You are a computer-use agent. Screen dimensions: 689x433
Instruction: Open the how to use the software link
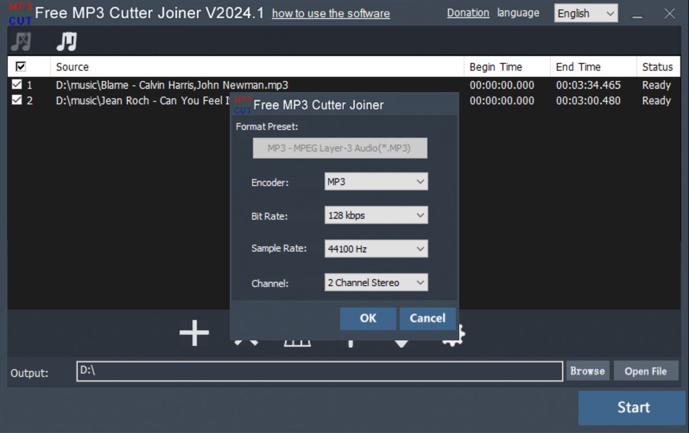tap(330, 14)
